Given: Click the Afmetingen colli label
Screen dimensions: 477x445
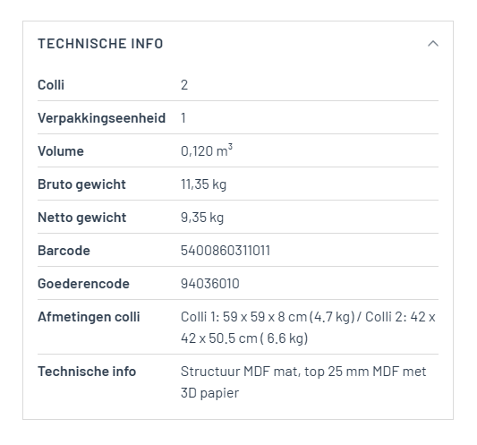Looking at the screenshot, I should click(x=89, y=317).
